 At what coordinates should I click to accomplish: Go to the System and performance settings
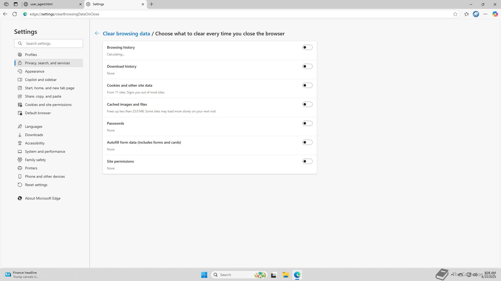45,151
